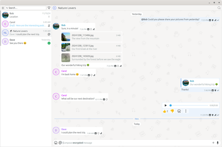Click the @Bob mention in top message

pyautogui.click(x=144, y=20)
